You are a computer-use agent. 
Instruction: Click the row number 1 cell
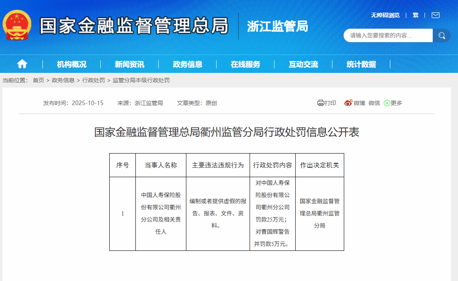tap(123, 213)
